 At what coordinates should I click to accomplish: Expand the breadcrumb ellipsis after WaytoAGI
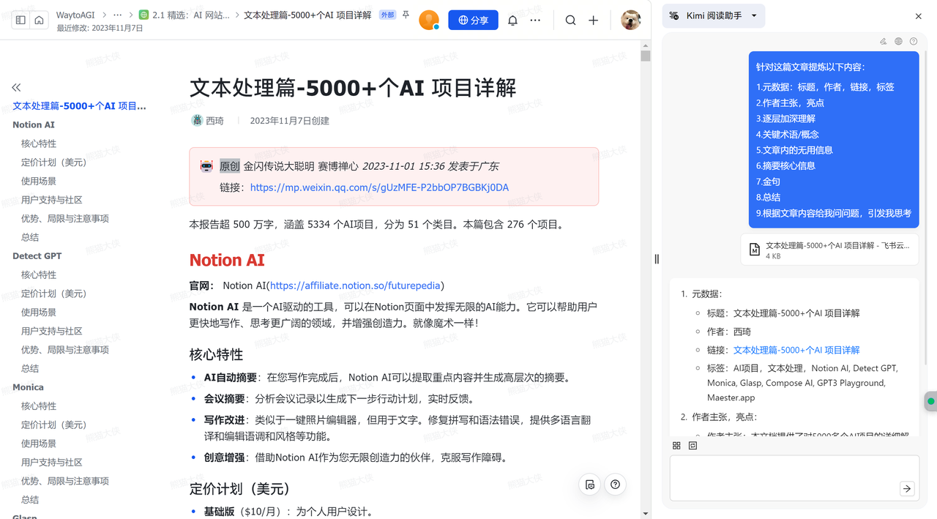coord(117,15)
